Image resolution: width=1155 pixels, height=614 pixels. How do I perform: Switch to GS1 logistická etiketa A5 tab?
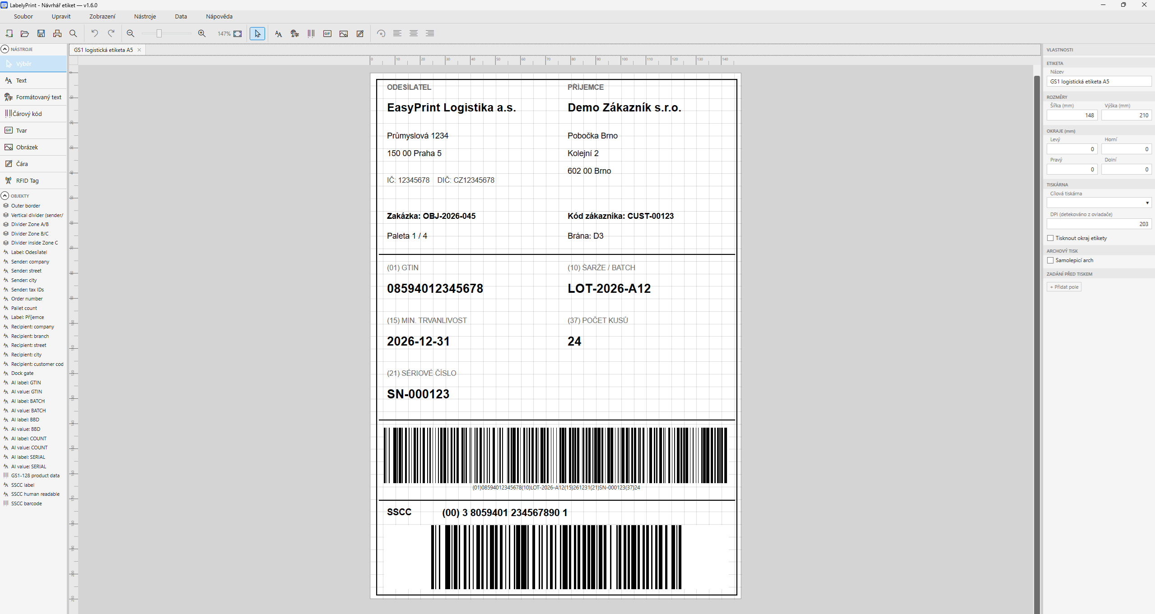coord(103,50)
